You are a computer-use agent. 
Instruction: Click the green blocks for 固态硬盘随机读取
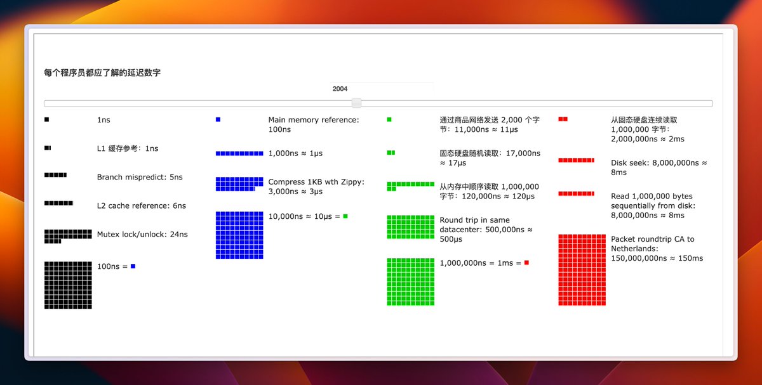[x=391, y=153]
